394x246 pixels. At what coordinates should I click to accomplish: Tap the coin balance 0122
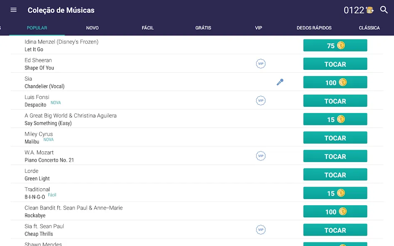(x=358, y=10)
